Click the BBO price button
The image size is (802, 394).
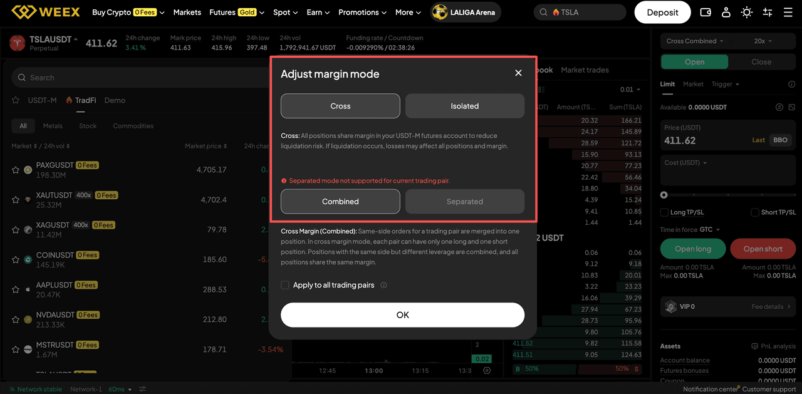click(x=780, y=140)
